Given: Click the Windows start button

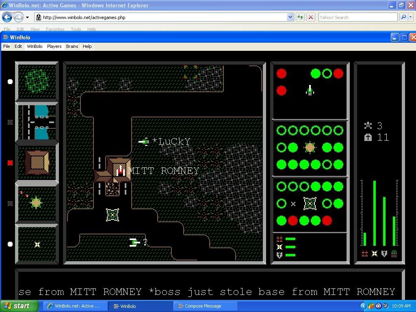Looking at the screenshot, I should [x=19, y=306].
